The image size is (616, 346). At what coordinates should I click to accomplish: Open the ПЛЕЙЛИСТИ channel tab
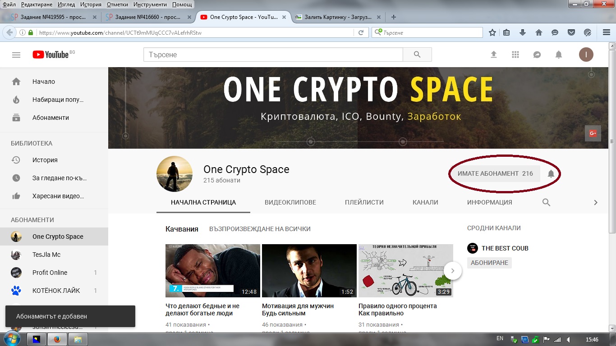(x=364, y=202)
